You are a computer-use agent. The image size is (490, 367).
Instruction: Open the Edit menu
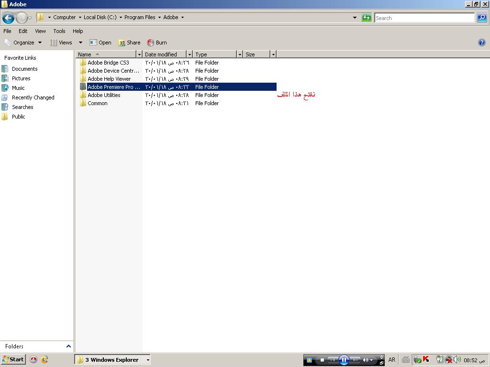(23, 31)
